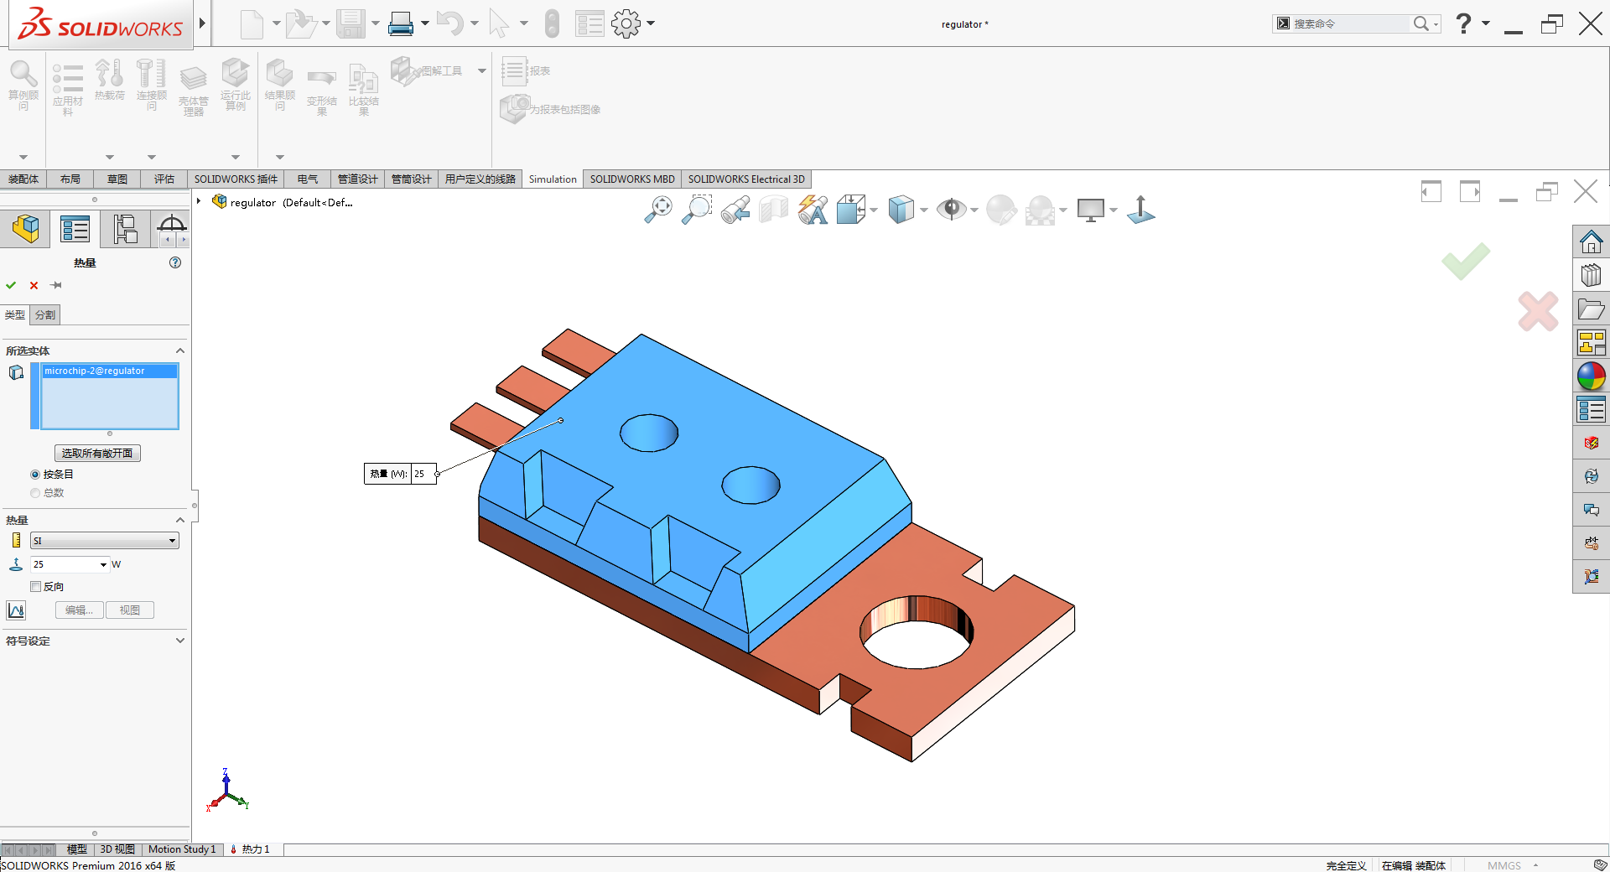
Task: Click the zoom to area icon
Action: pyautogui.click(x=697, y=209)
